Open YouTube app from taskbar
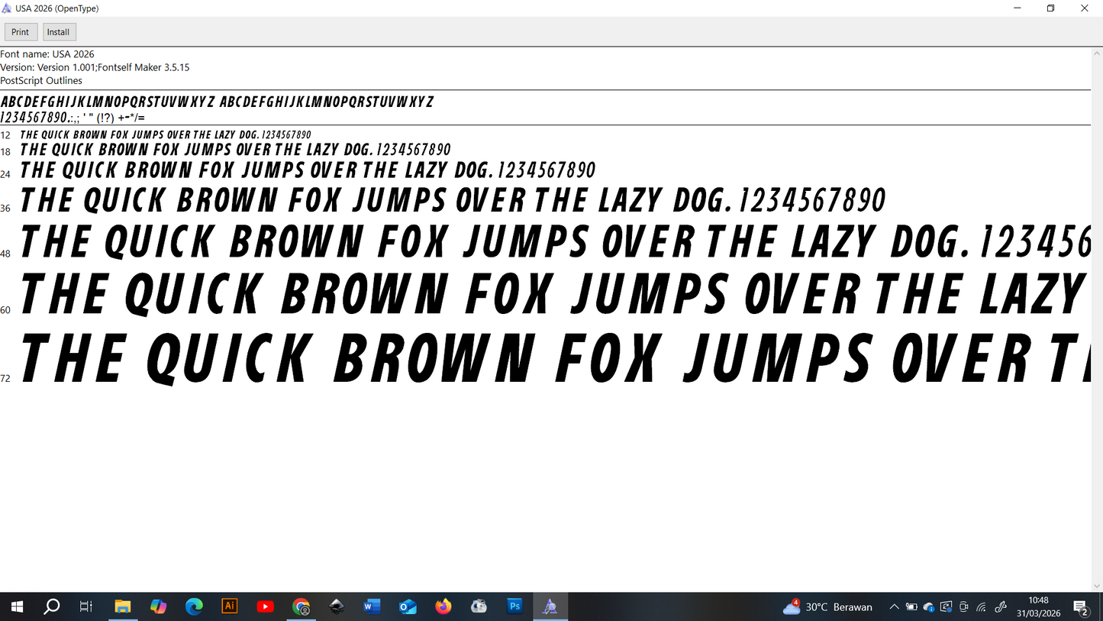The height and width of the screenshot is (621, 1103). pos(265,607)
